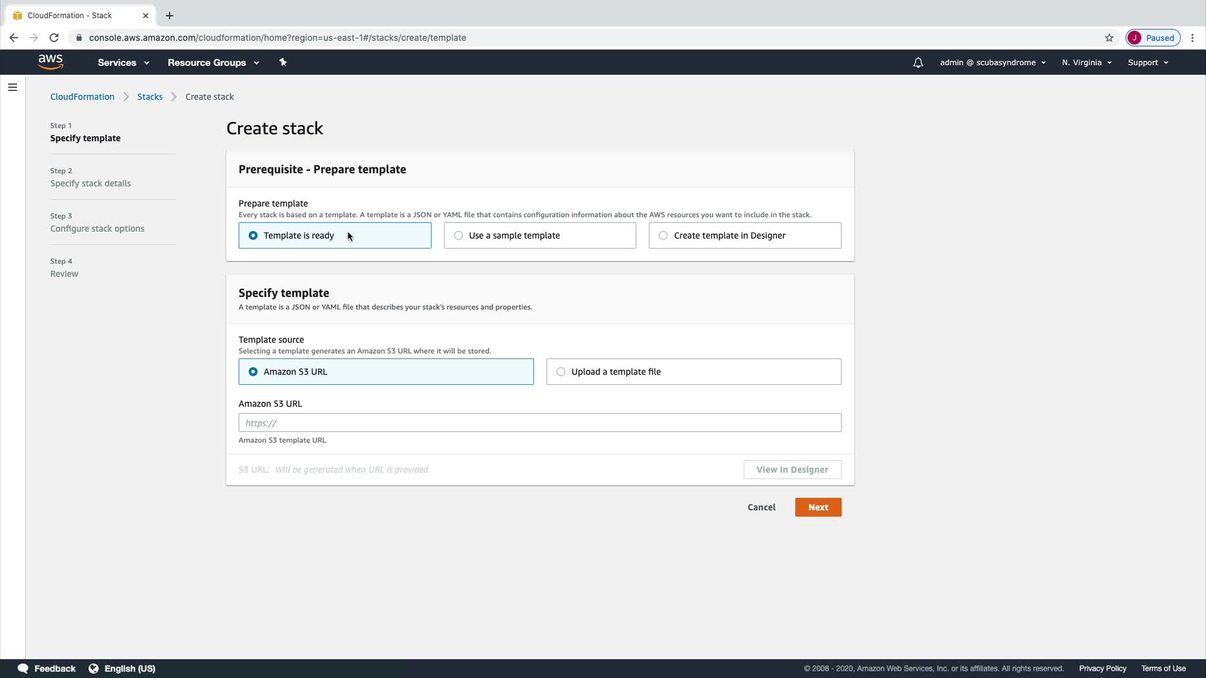Click the pin shortcuts icon

click(x=282, y=62)
